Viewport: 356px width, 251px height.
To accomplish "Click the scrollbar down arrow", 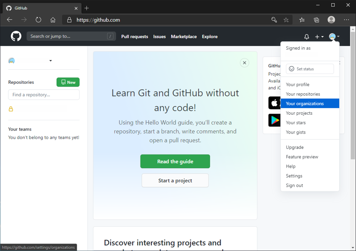I will (x=353, y=248).
